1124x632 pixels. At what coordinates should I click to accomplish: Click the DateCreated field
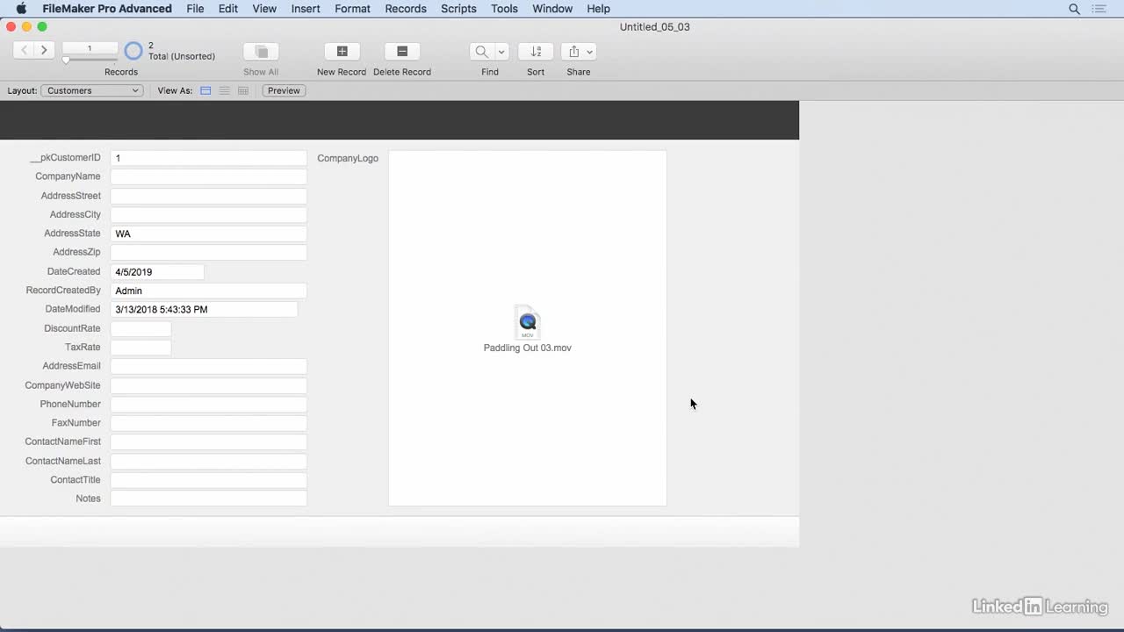coord(157,272)
